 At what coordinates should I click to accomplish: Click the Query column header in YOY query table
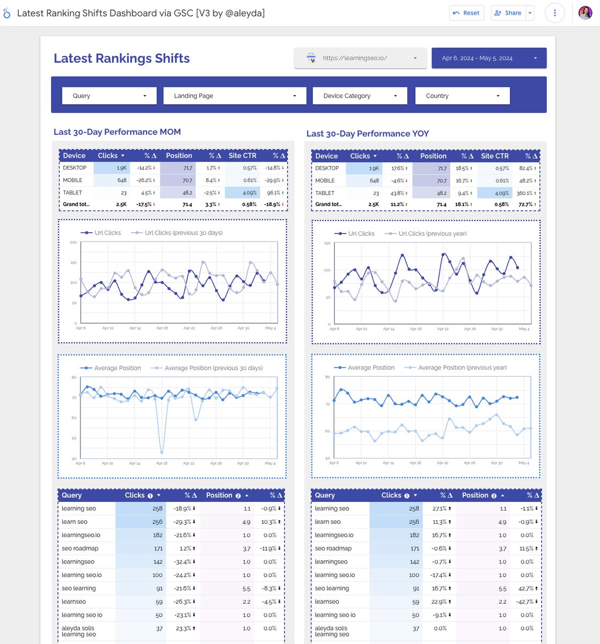tap(325, 495)
